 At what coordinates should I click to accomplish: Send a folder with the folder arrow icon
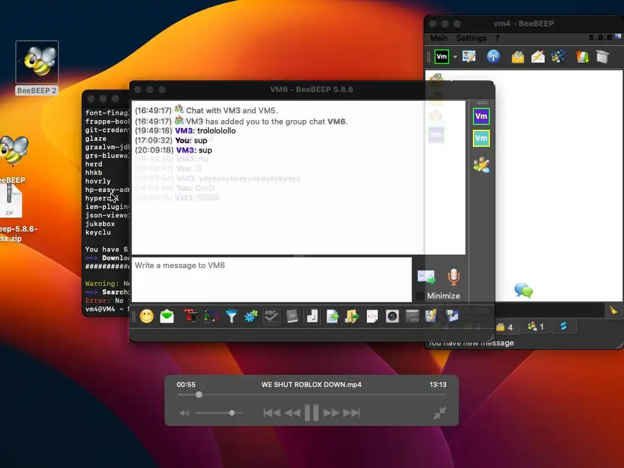352,316
